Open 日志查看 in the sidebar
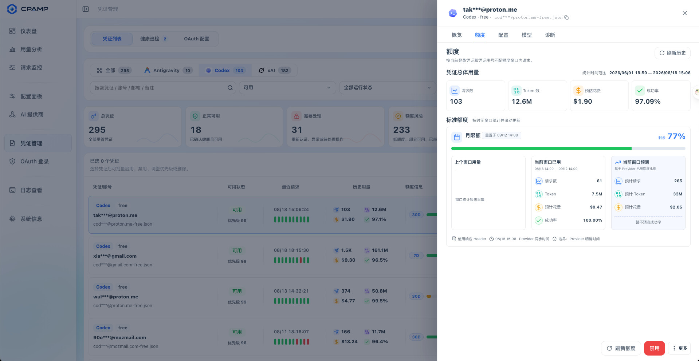The image size is (699, 361). point(38,190)
